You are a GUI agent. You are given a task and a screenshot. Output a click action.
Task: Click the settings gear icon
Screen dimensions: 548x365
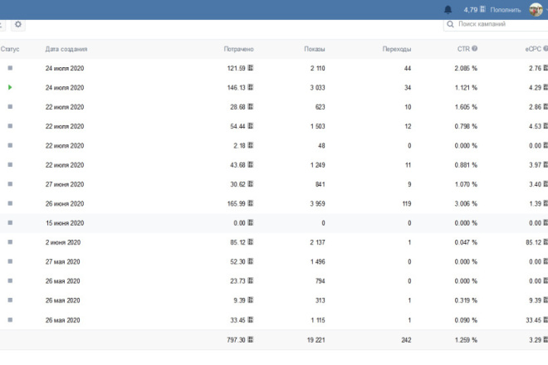(x=17, y=24)
